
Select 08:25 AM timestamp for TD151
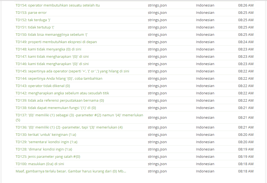(x=246, y=27)
